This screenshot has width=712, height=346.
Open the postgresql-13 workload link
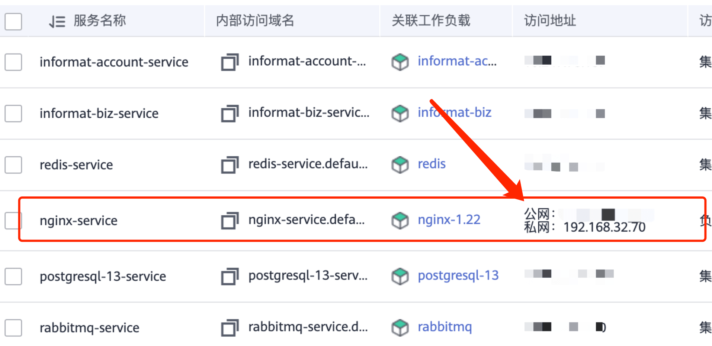(x=458, y=276)
